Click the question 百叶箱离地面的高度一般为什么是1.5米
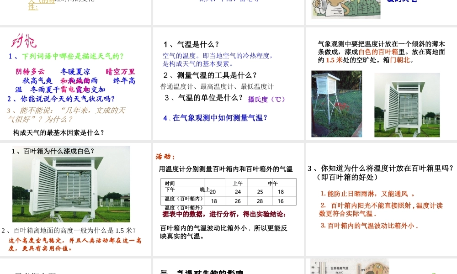Viewport: 457px width, 274px height. click(69, 231)
